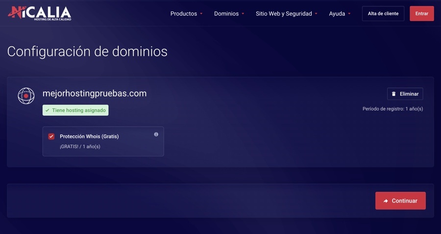Click the Continuar button
Screen dimensions: 441x234
(x=400, y=201)
